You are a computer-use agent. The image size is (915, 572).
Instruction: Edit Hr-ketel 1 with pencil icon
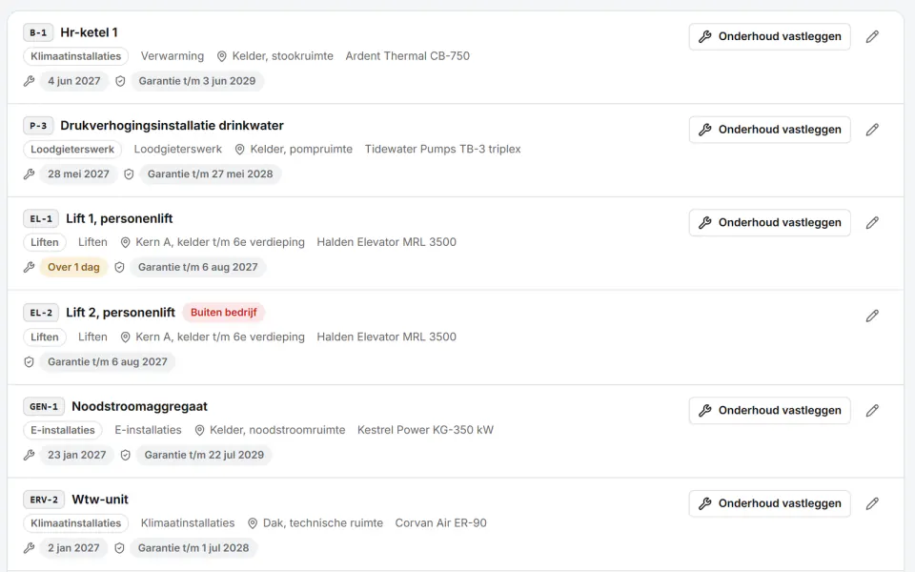coord(872,37)
